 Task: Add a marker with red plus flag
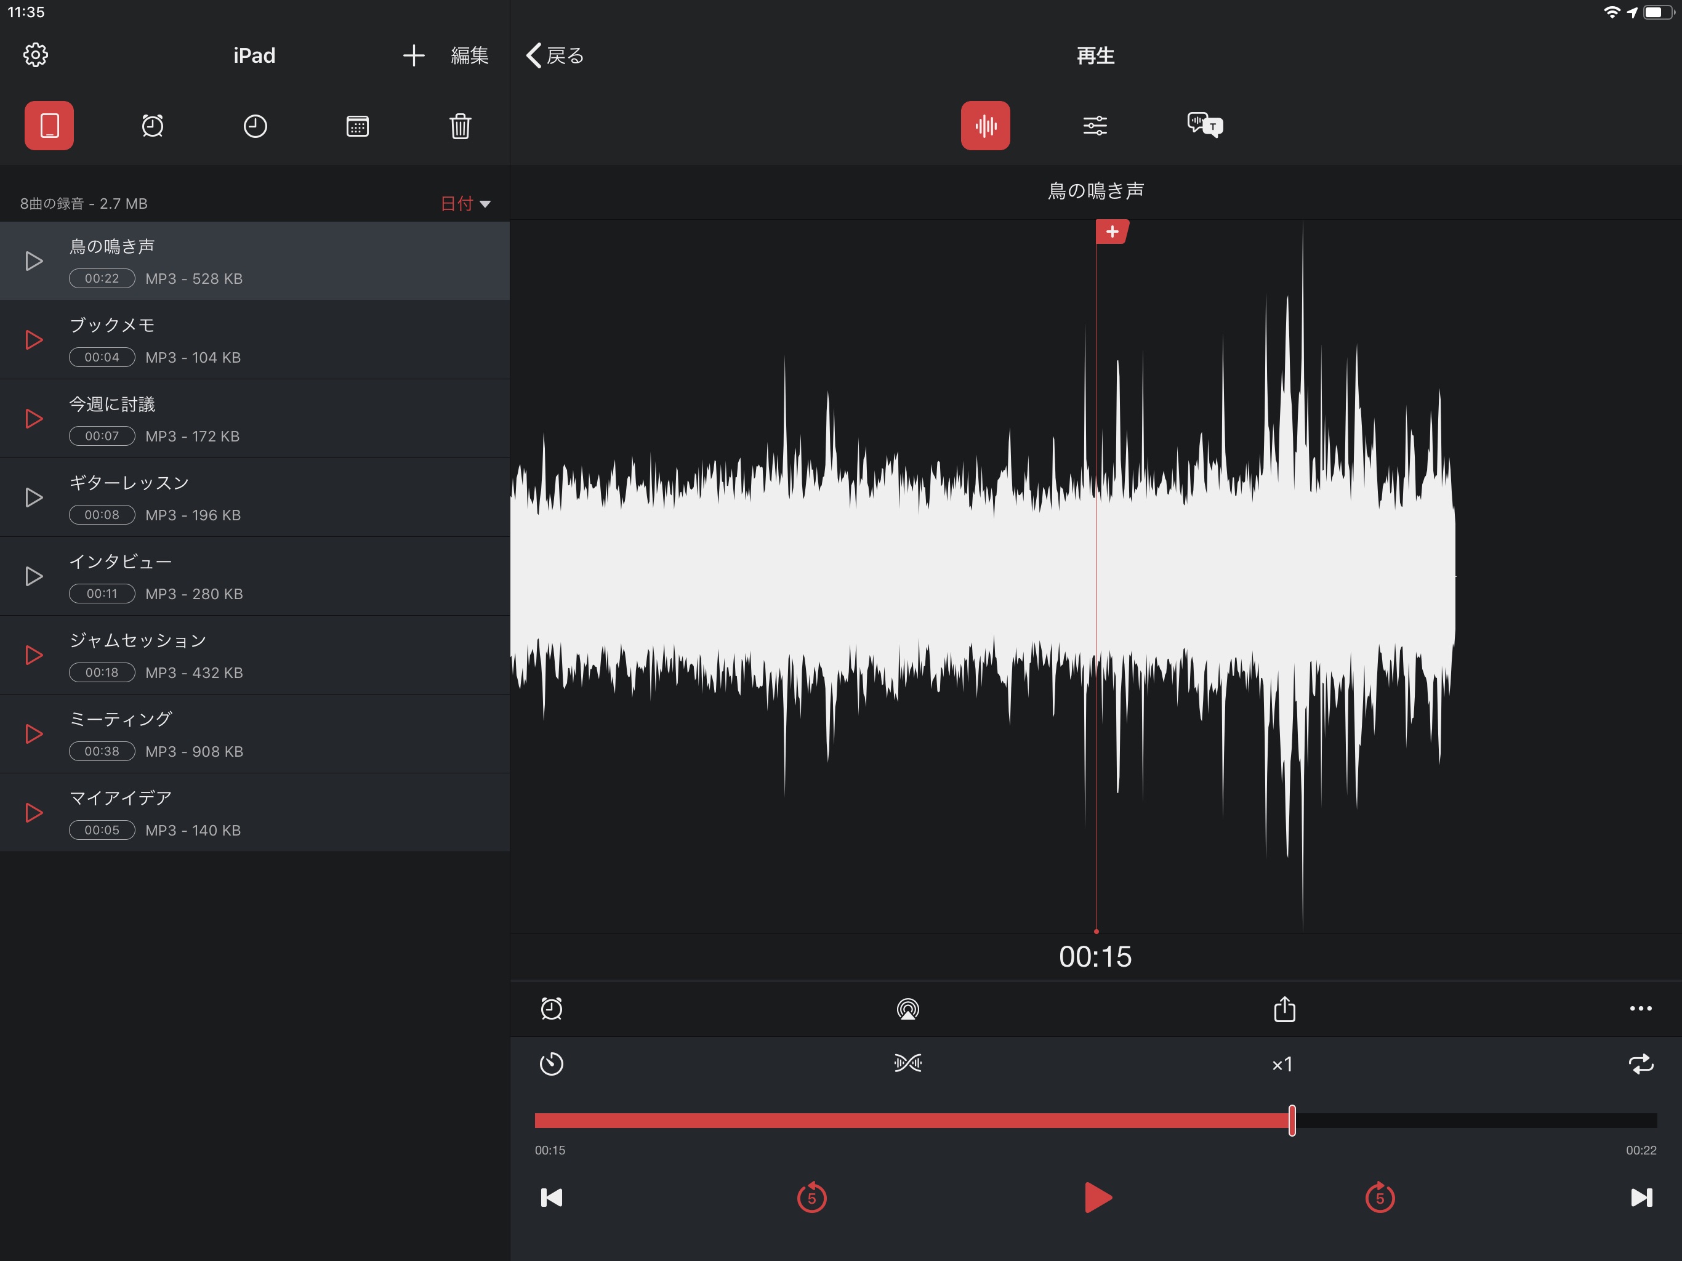coord(1112,232)
